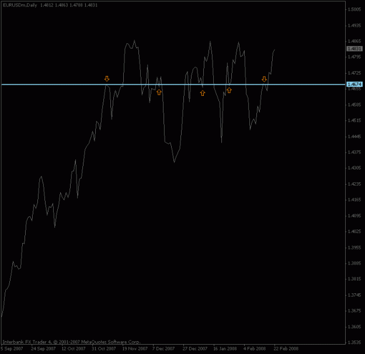This screenshot has height=354, width=365.
Task: Click the 1.4585 price axis label
Action: 354,105
